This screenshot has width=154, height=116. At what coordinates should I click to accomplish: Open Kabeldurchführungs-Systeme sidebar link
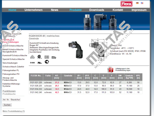11,85
